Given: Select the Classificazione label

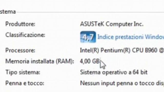Looking at the screenshot, I should [25, 35].
